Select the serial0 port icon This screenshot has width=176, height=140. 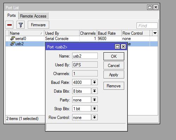[13, 39]
